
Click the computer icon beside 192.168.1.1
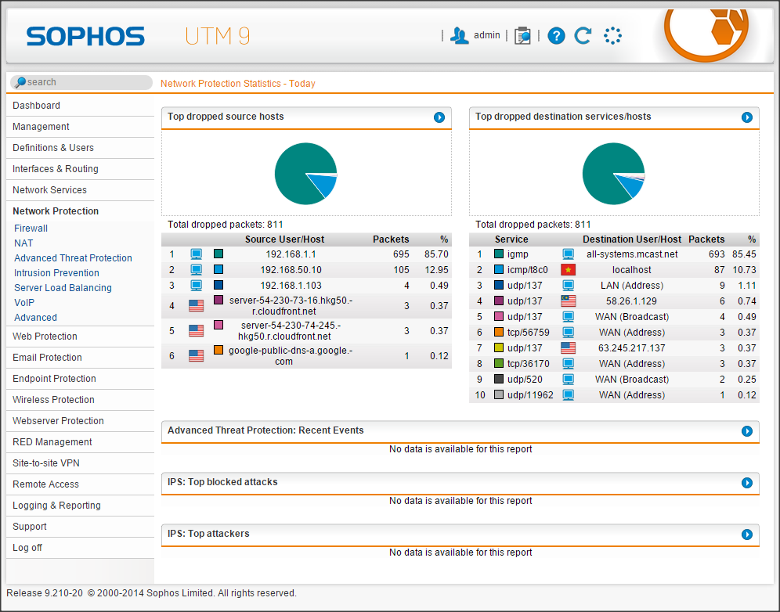click(x=197, y=254)
